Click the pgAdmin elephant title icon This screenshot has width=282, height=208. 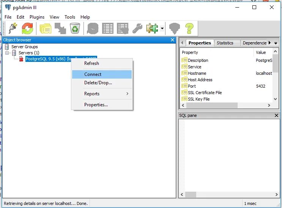(x=8, y=7)
